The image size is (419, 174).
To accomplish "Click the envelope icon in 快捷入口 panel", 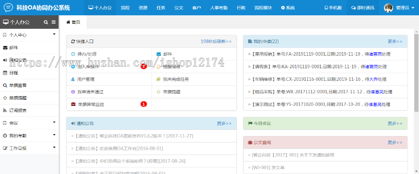I will (158, 54).
